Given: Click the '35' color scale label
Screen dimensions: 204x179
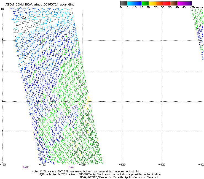Looking at the screenshot, I should click(x=170, y=7).
